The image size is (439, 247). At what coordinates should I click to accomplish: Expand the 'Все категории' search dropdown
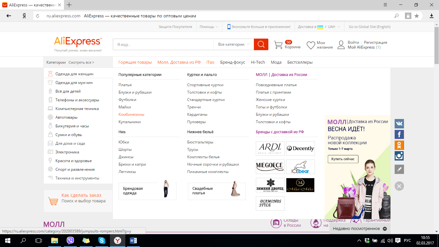click(x=234, y=44)
